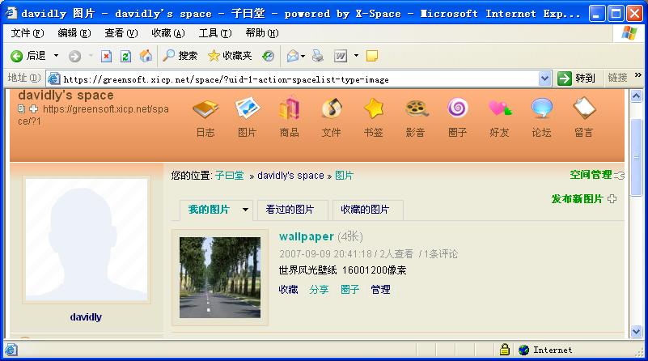This screenshot has height=361, width=648.
Task: Click the 收藏 link under wallpaper
Action: [289, 290]
